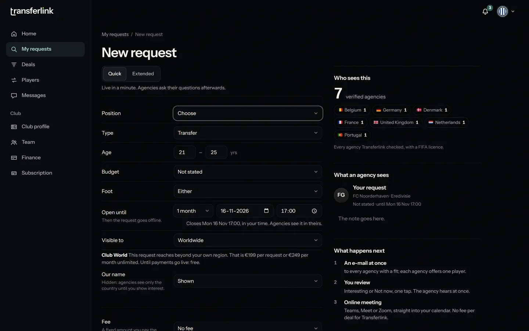Viewport: 529px width, 331px height.
Task: Click the Belgium country chip
Action: (x=352, y=110)
